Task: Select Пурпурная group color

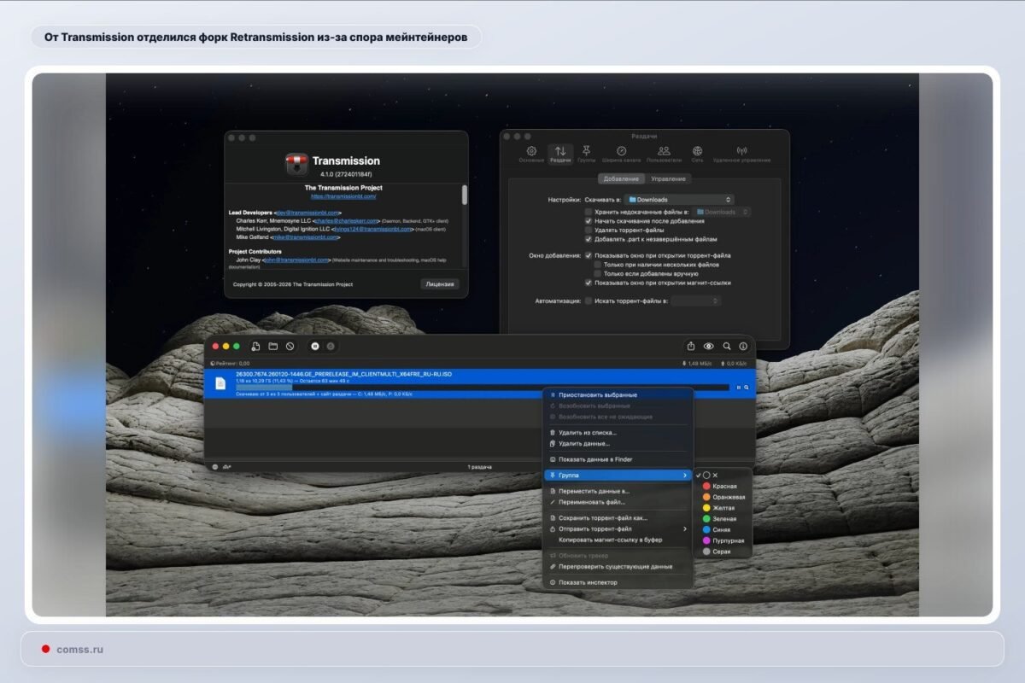Action: [724, 540]
